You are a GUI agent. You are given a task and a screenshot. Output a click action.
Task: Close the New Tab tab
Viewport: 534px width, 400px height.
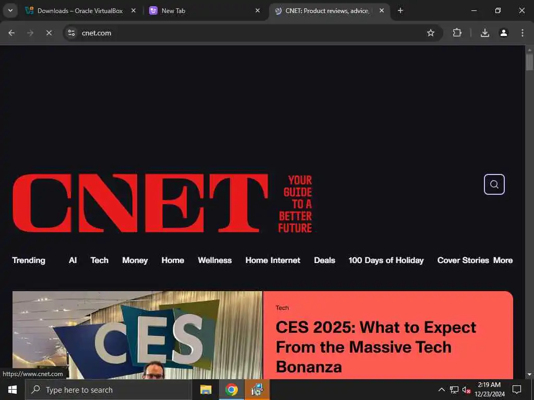(x=258, y=10)
